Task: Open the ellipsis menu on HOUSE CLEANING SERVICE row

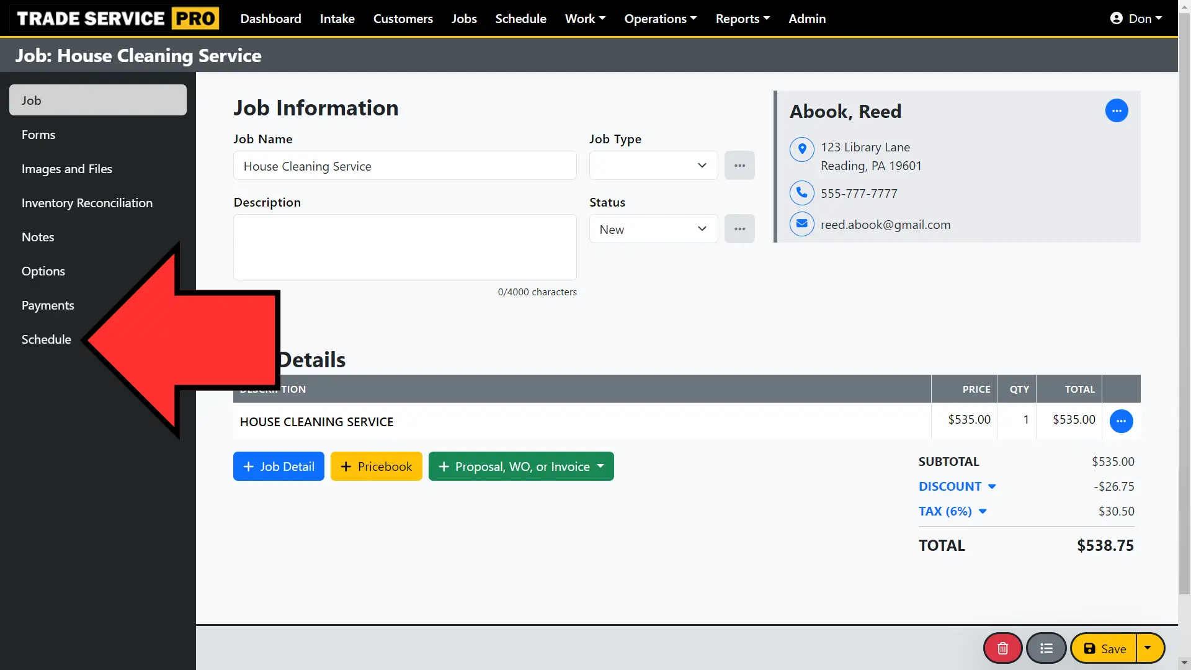Action: coord(1121,421)
